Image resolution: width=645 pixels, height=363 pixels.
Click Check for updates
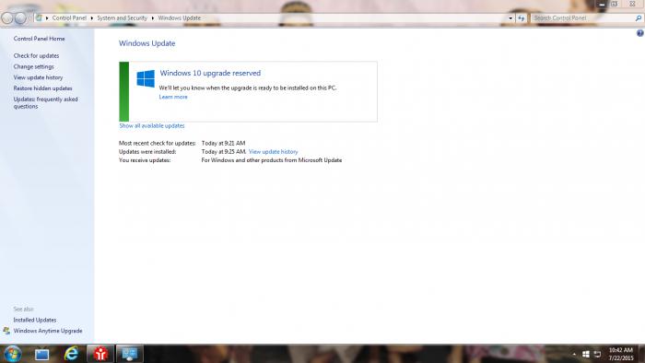coord(36,55)
